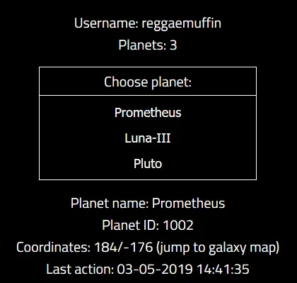The image size is (297, 283).
Task: Click the Planet ID label
Action: pyautogui.click(x=131, y=225)
